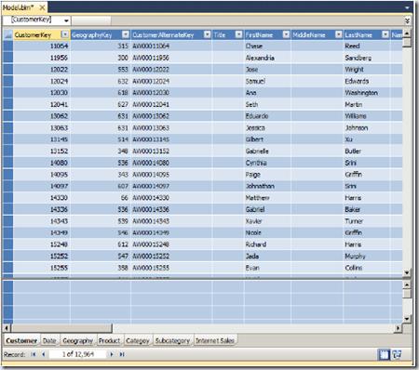This screenshot has width=419, height=370.
Task: Switch to data grid view icon
Action: [384, 354]
